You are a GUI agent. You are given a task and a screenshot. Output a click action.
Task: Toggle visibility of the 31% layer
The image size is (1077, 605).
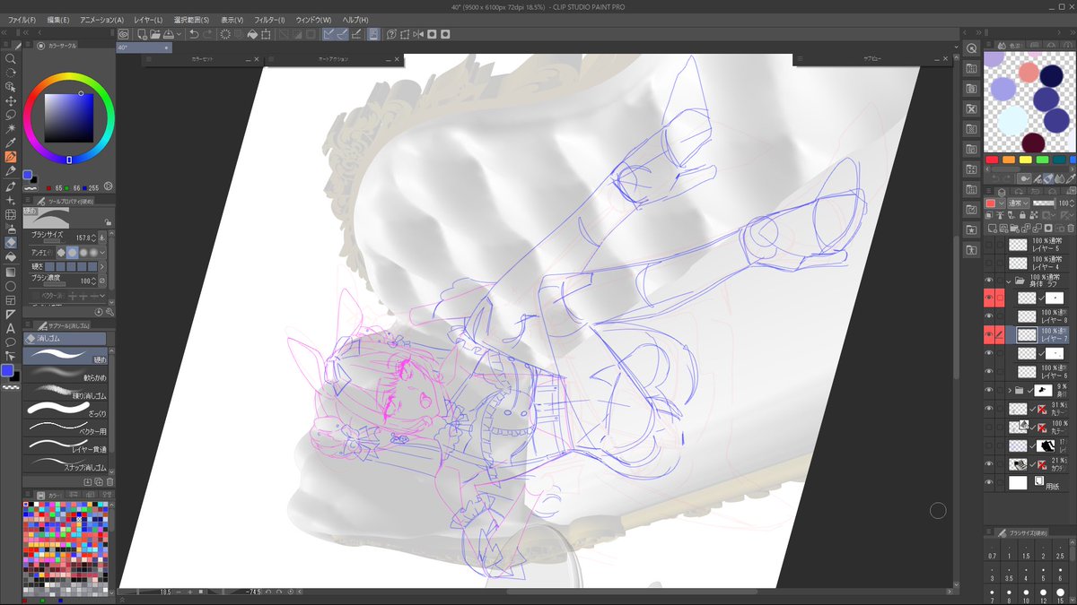pos(989,409)
